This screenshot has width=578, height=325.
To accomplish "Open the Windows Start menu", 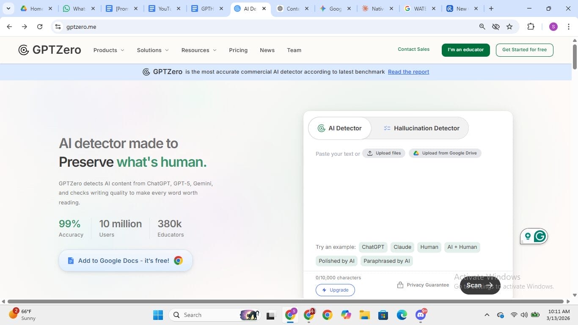I will [x=158, y=315].
